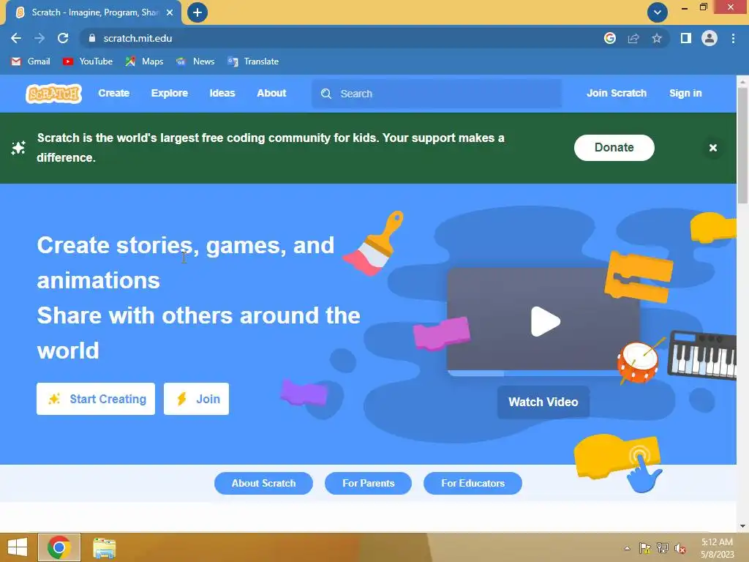Play the intro video
Image resolution: width=749 pixels, height=562 pixels.
(545, 321)
